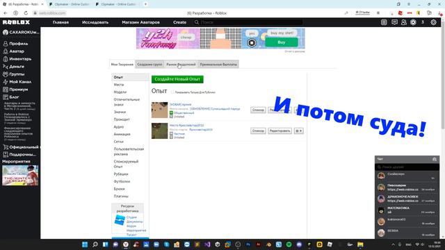Open Create in top navigation

[179, 22]
